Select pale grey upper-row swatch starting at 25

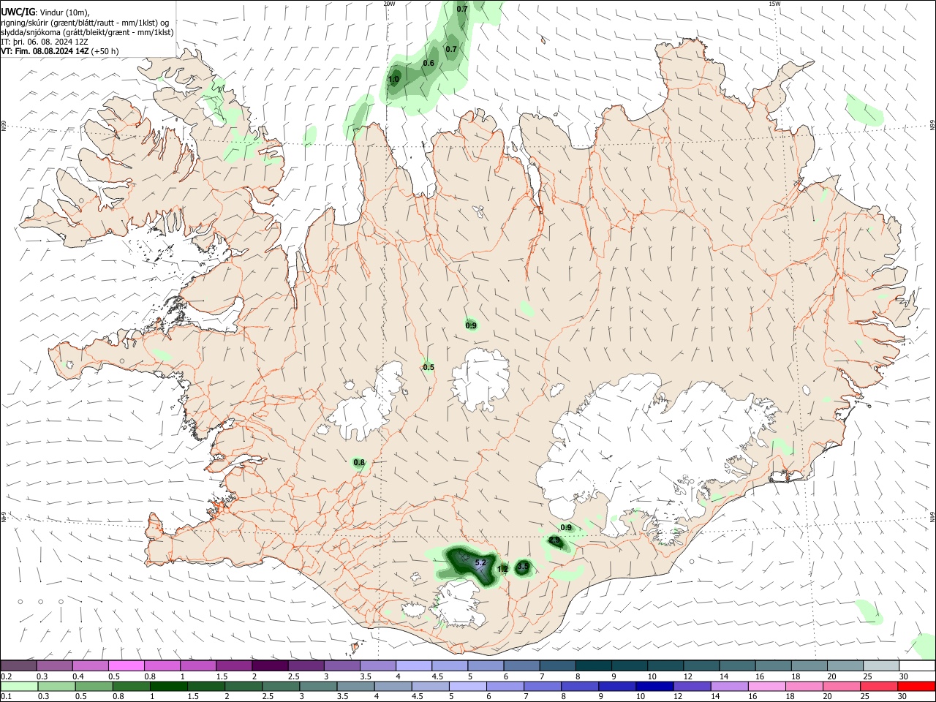tap(882, 666)
